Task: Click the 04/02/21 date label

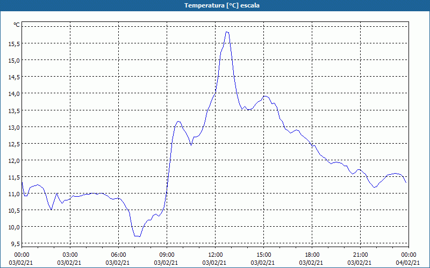Action: pyautogui.click(x=408, y=263)
